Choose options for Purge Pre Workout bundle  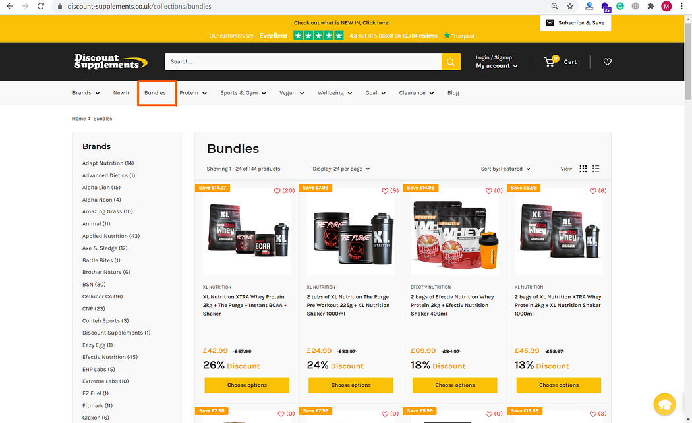351,385
